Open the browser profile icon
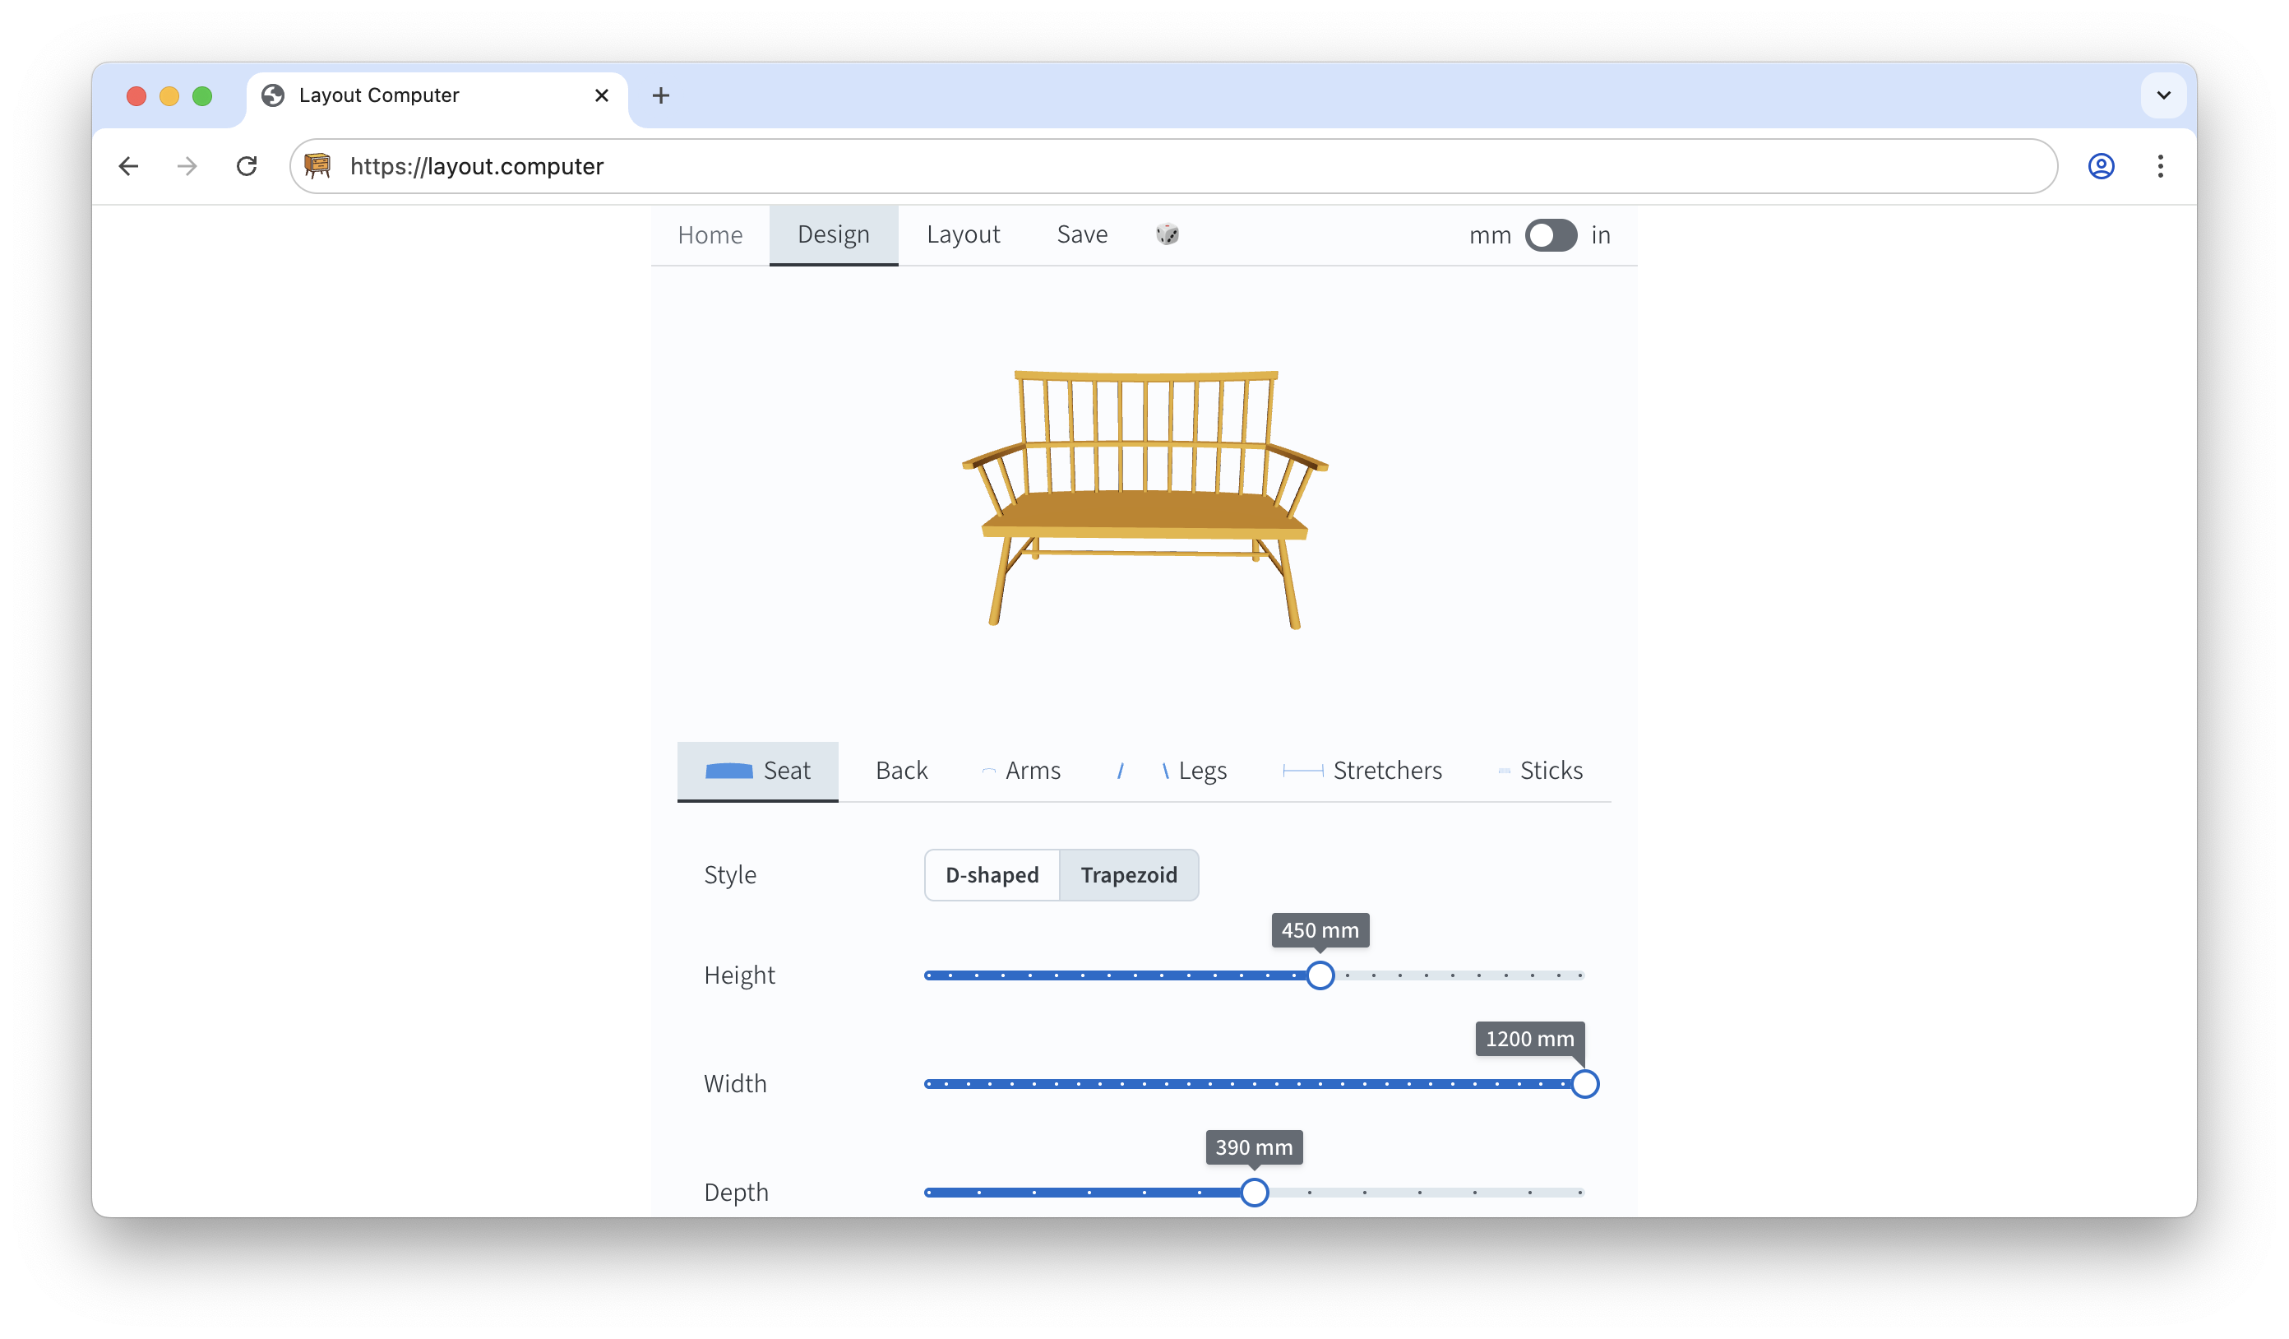The image size is (2289, 1339). pyautogui.click(x=2100, y=166)
